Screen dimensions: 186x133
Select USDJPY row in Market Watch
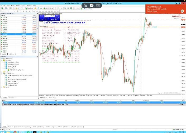pyautogui.click(x=18, y=24)
